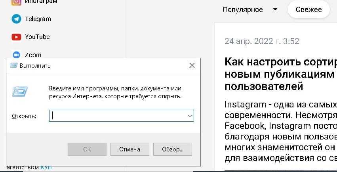Switch to the Свежее tab
Screen dimensions: 337x172
click(308, 10)
